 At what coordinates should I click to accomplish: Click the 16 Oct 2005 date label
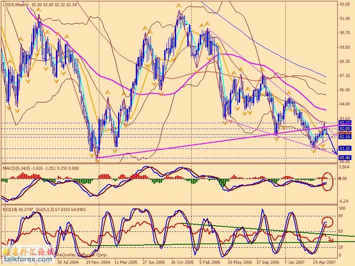click(182, 262)
